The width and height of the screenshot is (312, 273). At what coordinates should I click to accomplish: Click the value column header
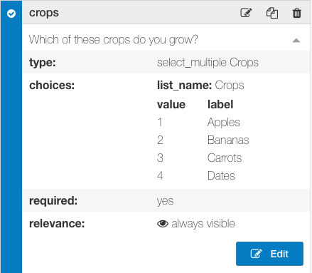pos(171,105)
